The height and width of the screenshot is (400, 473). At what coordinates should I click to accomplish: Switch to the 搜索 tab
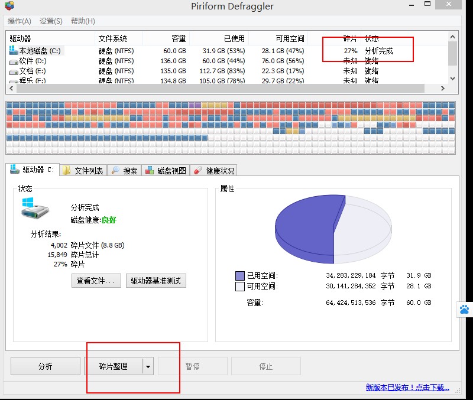pyautogui.click(x=124, y=171)
